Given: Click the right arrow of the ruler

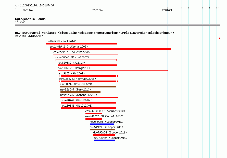Looking at the screenshot, I should point(219,8).
